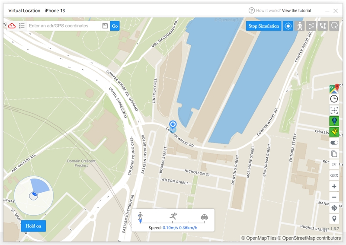This screenshot has width=346, height=245.
Task: Click the Stop Simulation button
Action: click(x=263, y=26)
